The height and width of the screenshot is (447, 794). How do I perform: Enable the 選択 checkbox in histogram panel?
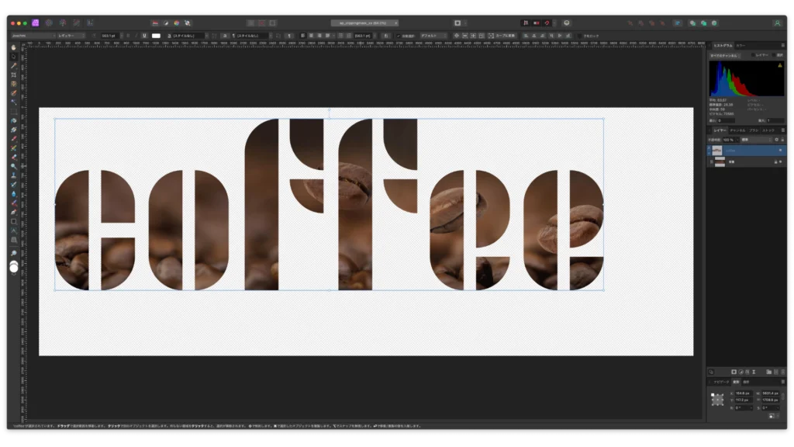774,56
